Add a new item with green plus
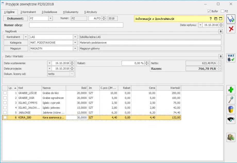The image size is (237, 163). [231, 90]
